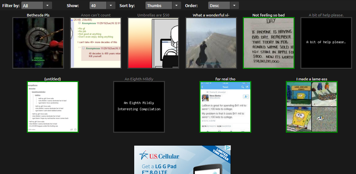
Task: Open the Anon can't count post image
Action: pos(96,43)
